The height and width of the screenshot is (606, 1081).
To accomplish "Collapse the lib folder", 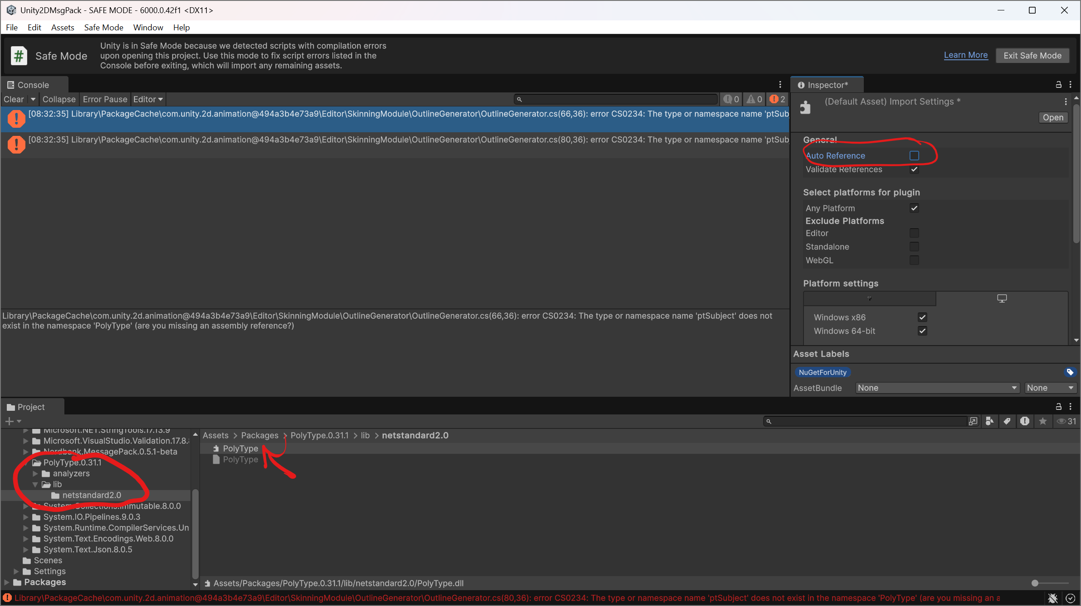I will [35, 485].
